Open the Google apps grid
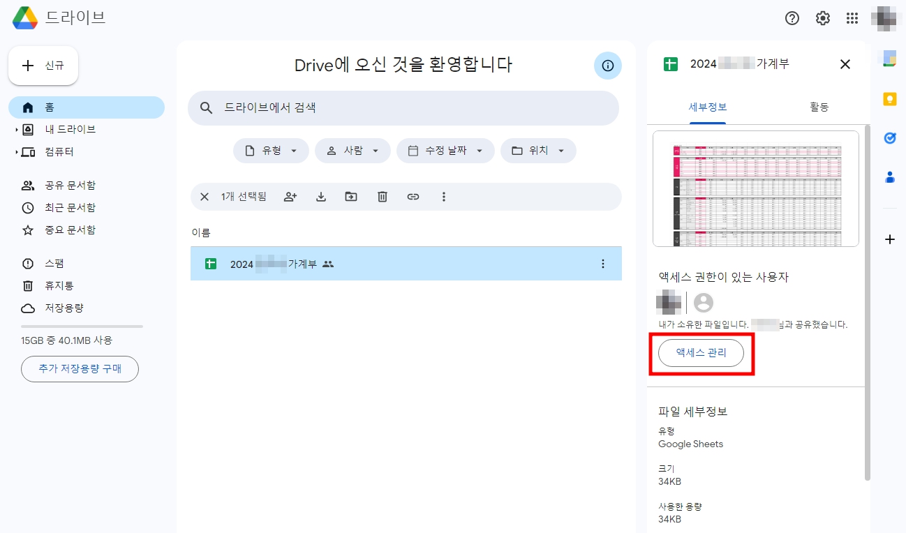Image resolution: width=906 pixels, height=533 pixels. click(852, 18)
